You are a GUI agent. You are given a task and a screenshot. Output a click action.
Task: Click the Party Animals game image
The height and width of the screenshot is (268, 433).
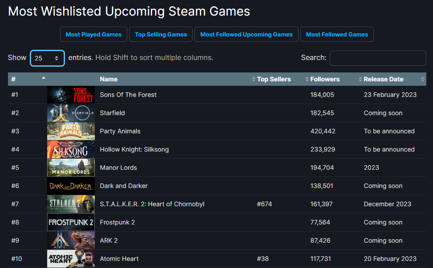click(71, 131)
